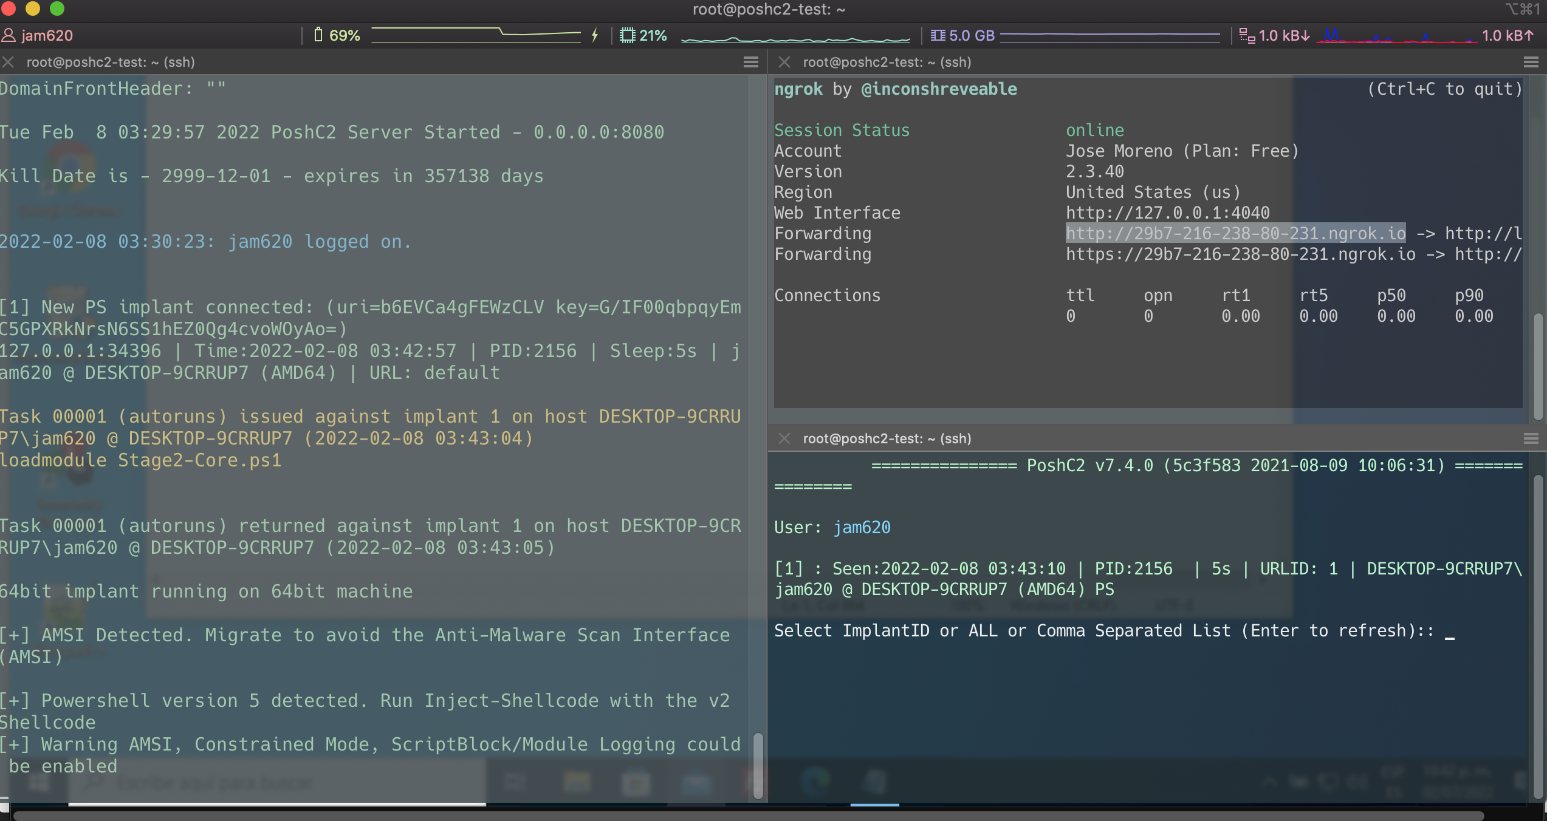The width and height of the screenshot is (1547, 821).
Task: Close the PoshC2 implant handler ssh pane
Action: (x=784, y=438)
